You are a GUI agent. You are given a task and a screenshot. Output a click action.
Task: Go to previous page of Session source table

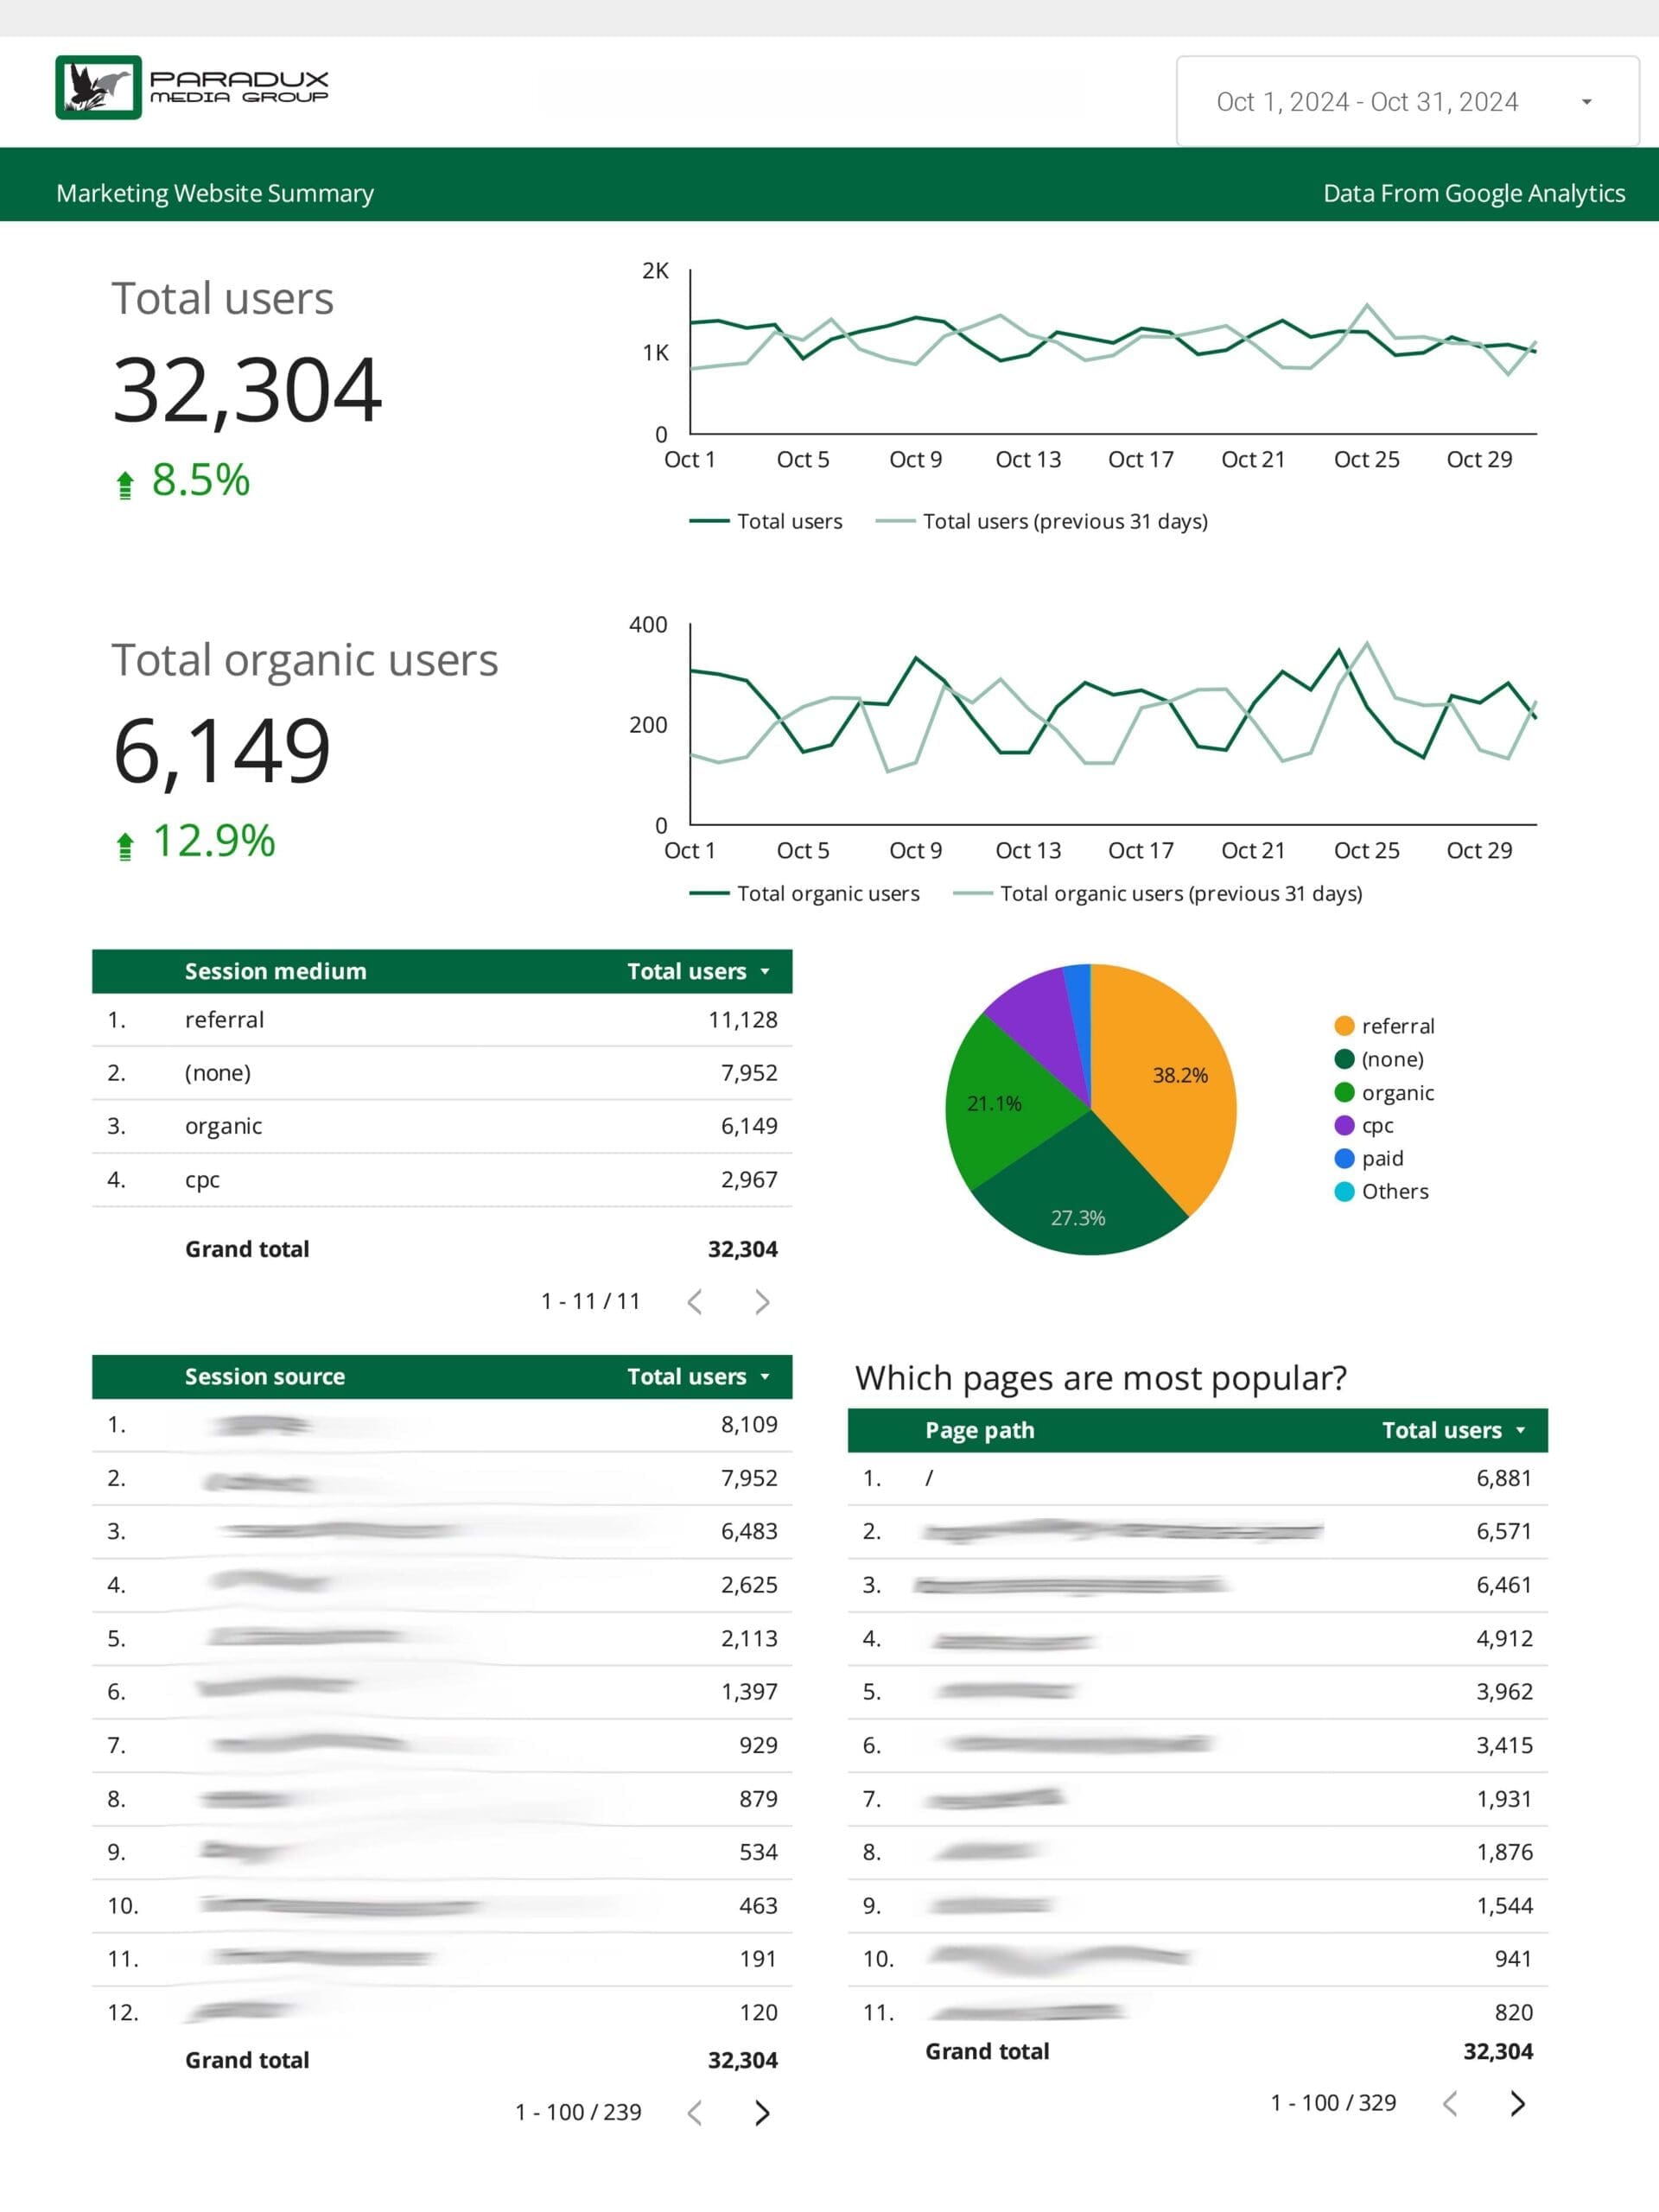point(695,2112)
